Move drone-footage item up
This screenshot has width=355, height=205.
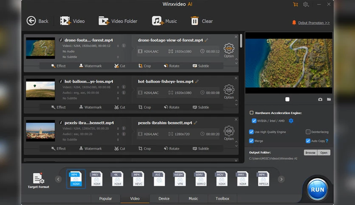[237, 59]
